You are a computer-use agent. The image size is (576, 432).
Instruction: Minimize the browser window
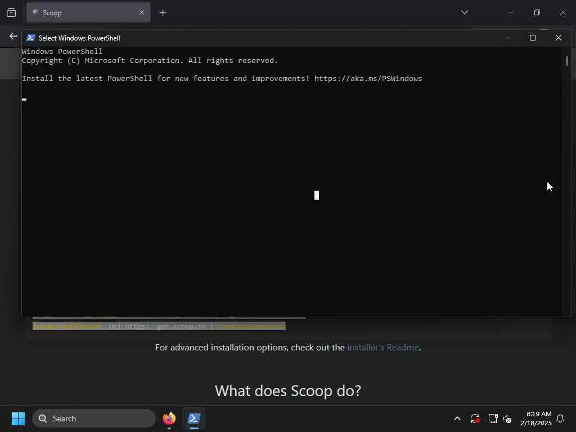(x=511, y=12)
